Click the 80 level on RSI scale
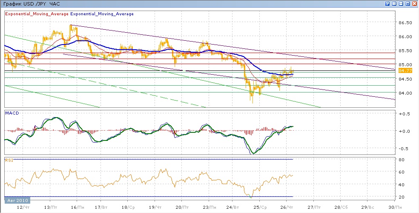Image resolution: width=419 pixels, height=213 pixels. click(401, 160)
